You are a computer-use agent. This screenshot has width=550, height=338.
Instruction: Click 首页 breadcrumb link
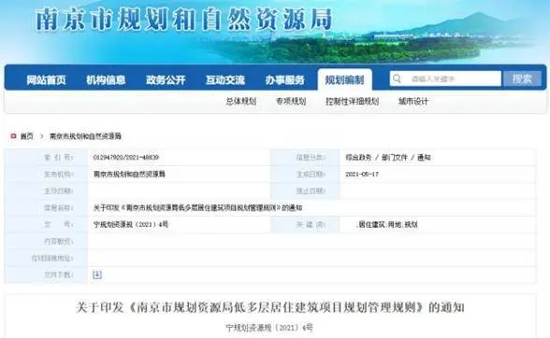click(x=27, y=136)
